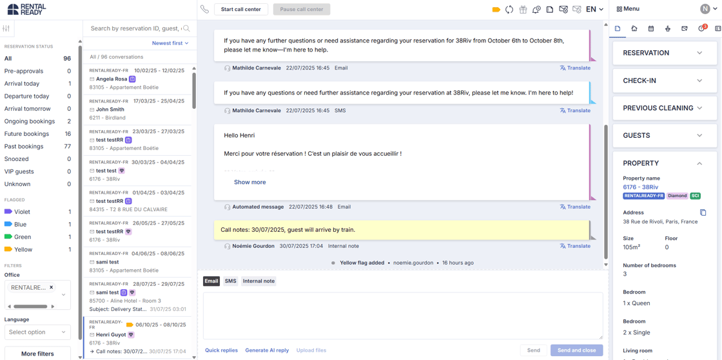
Task: Open the envelope icon tab in the right panel
Action: 685,28
